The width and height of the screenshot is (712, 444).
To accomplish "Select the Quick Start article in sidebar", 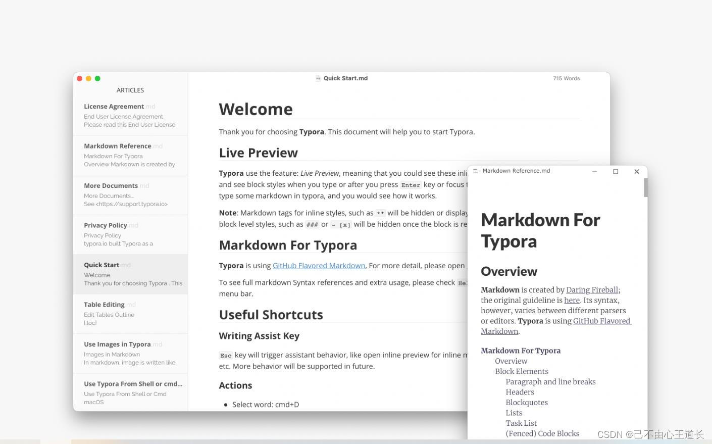I will click(x=130, y=274).
